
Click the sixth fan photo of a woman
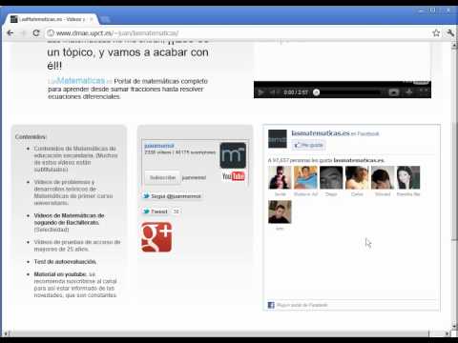[x=408, y=177]
